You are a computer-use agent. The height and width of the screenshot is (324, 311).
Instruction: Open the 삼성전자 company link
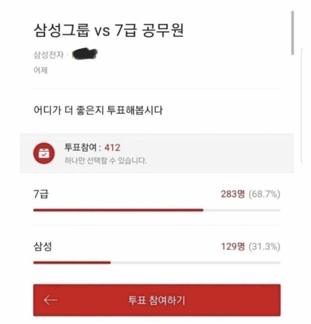click(49, 55)
